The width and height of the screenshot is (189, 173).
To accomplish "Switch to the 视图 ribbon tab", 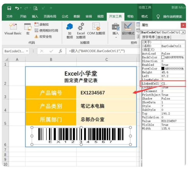I will point(100,16).
